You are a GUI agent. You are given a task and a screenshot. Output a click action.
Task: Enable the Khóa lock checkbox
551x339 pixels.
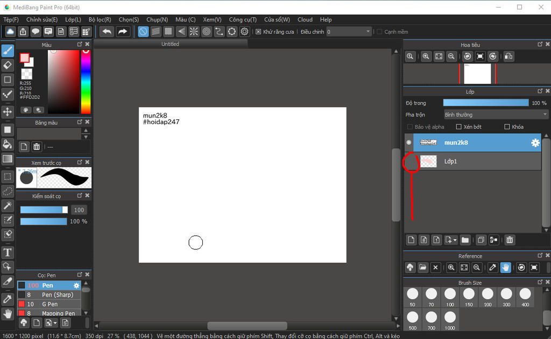coord(507,127)
